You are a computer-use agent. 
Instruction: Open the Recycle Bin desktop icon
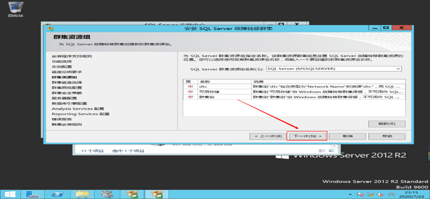point(15,9)
